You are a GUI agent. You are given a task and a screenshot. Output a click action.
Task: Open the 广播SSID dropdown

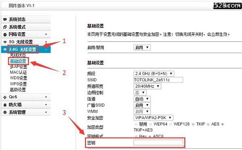[142, 105]
